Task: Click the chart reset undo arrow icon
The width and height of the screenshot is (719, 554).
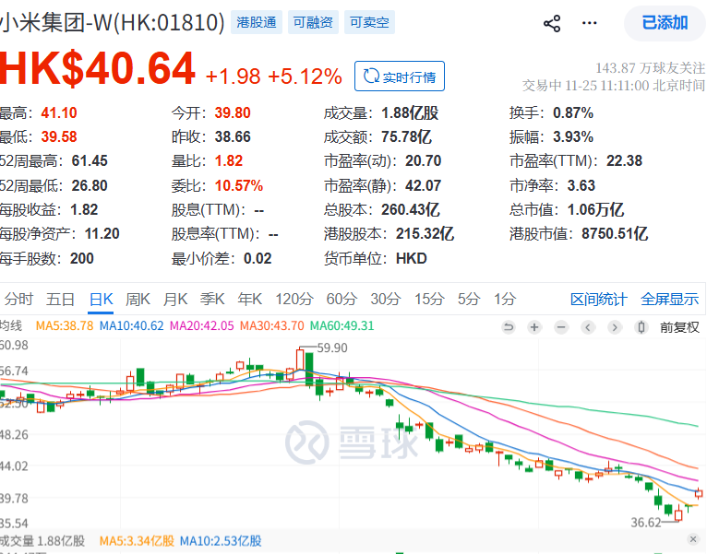Action: 508,327
